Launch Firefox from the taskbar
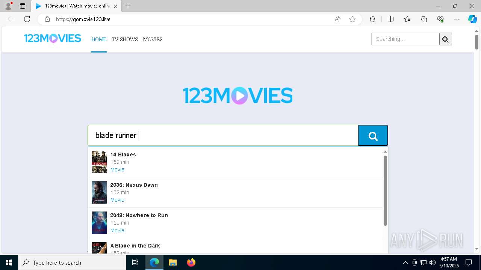The width and height of the screenshot is (481, 270). (x=191, y=262)
